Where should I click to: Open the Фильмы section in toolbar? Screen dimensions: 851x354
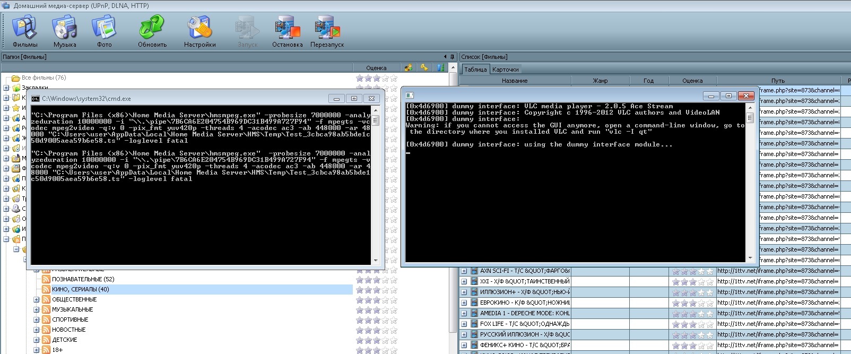point(25,31)
